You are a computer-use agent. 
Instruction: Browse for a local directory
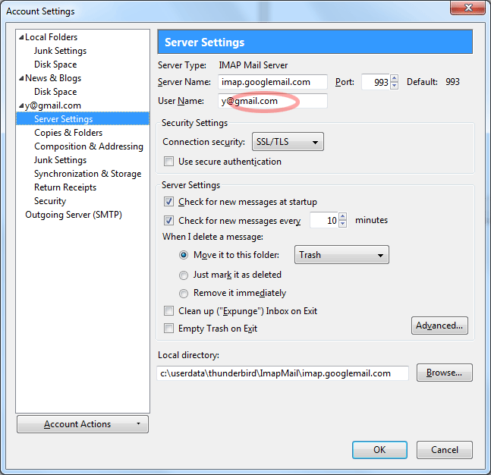(445, 373)
